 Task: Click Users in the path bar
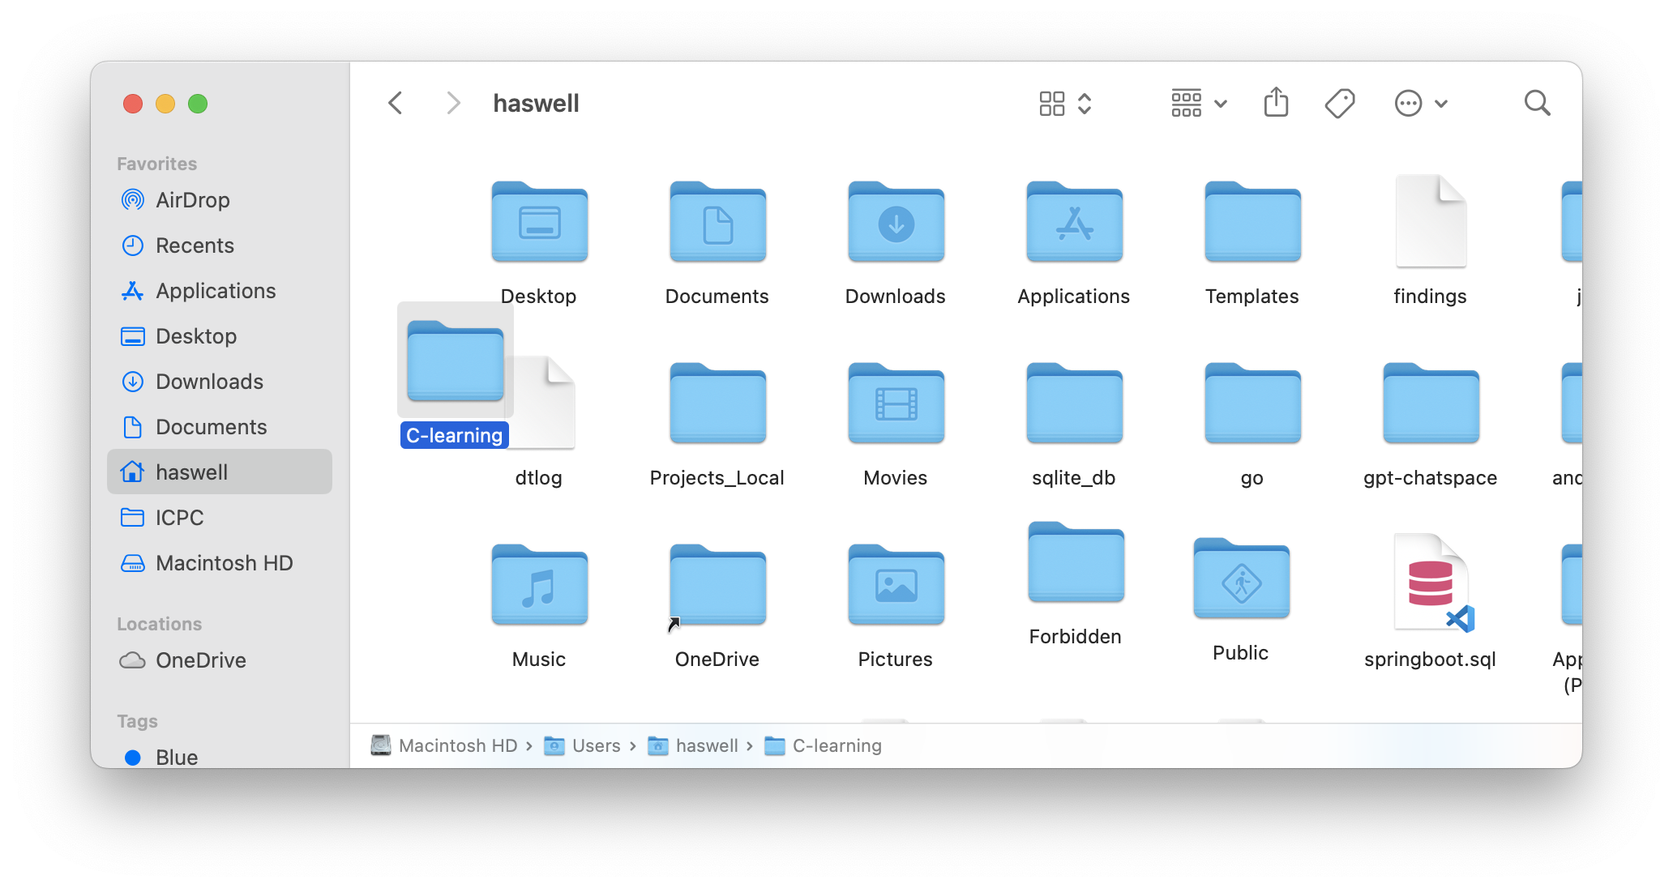click(596, 745)
